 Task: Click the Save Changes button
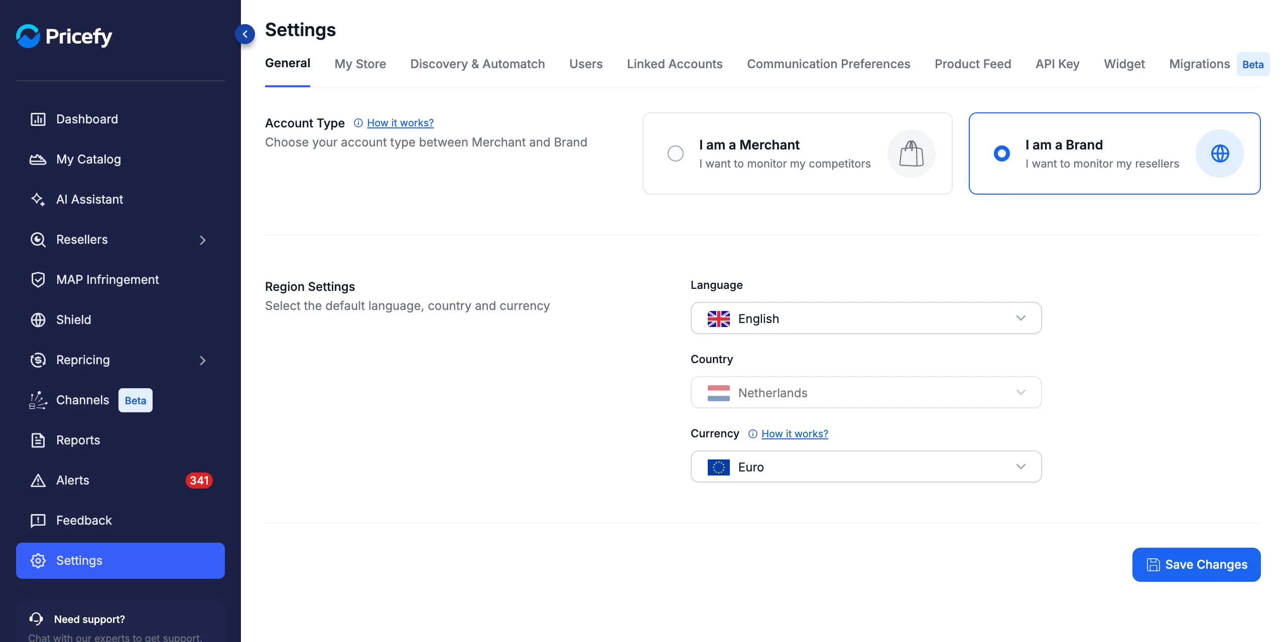pos(1197,565)
